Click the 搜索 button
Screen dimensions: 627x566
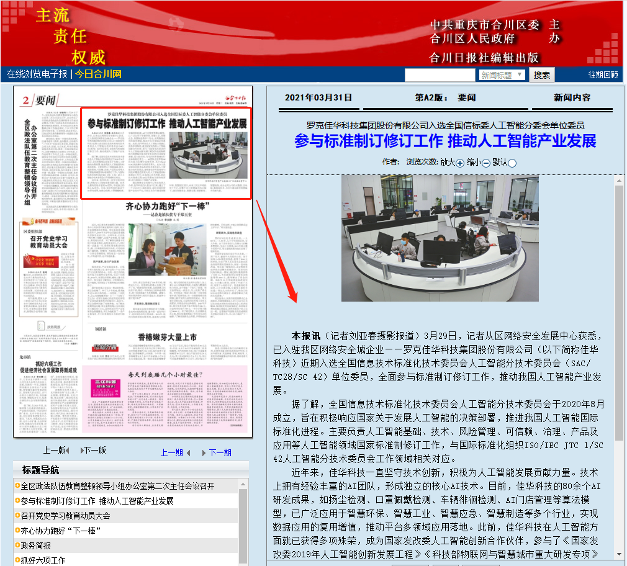click(x=542, y=74)
